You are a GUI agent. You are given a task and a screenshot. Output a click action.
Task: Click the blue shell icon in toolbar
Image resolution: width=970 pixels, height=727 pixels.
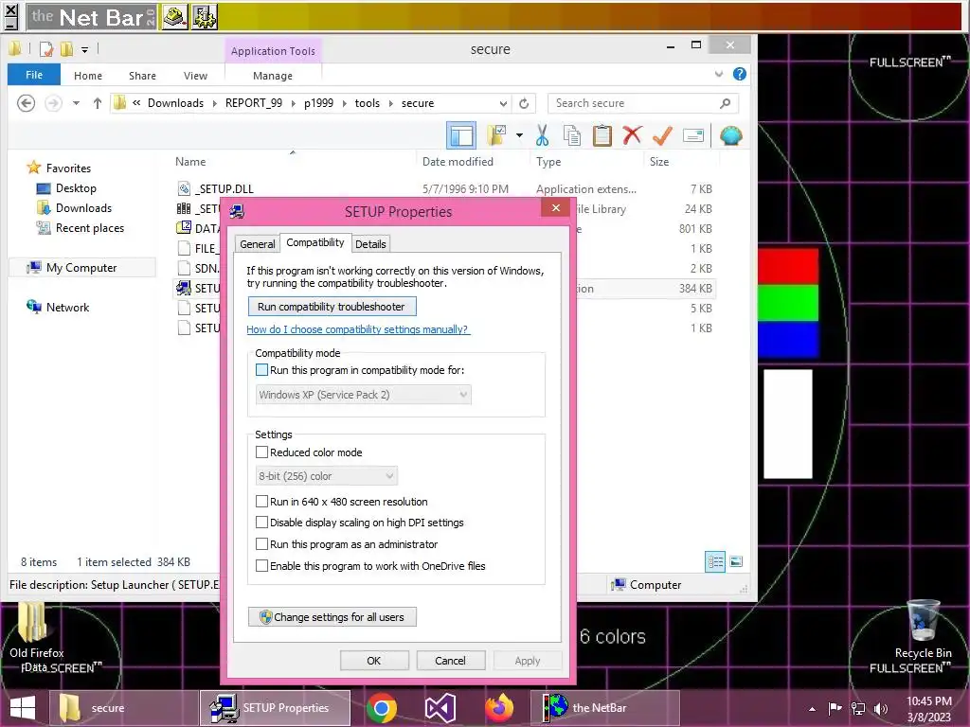730,135
